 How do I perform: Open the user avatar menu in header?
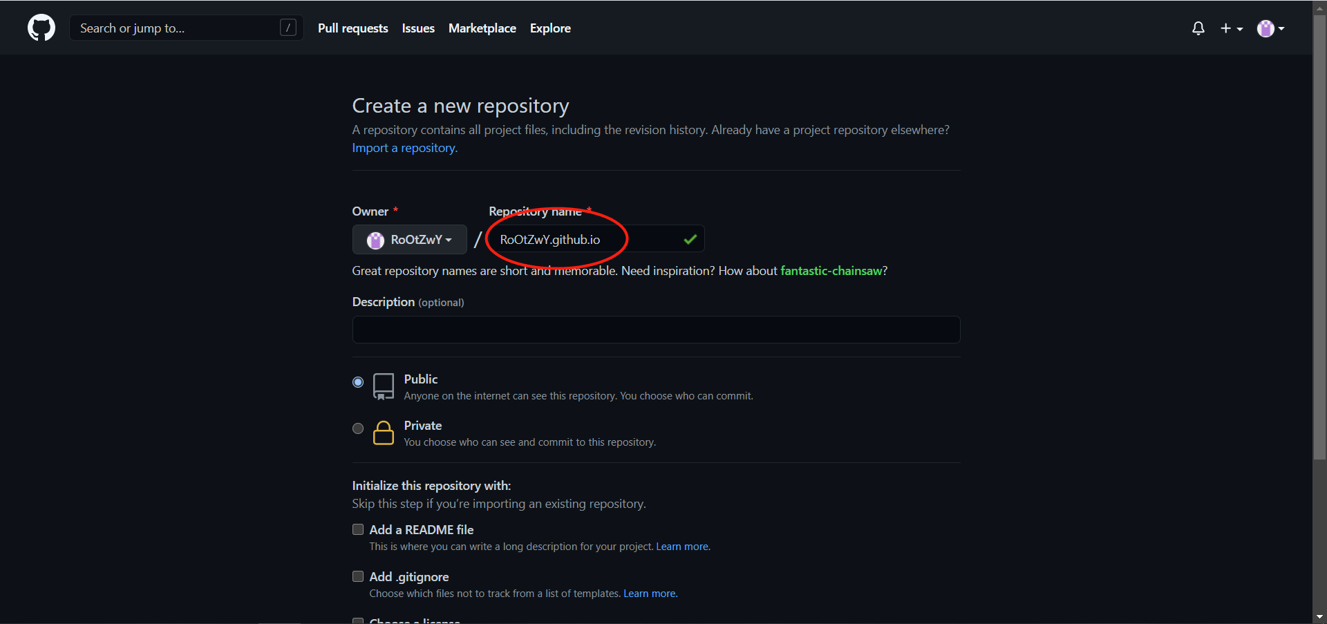click(1270, 28)
